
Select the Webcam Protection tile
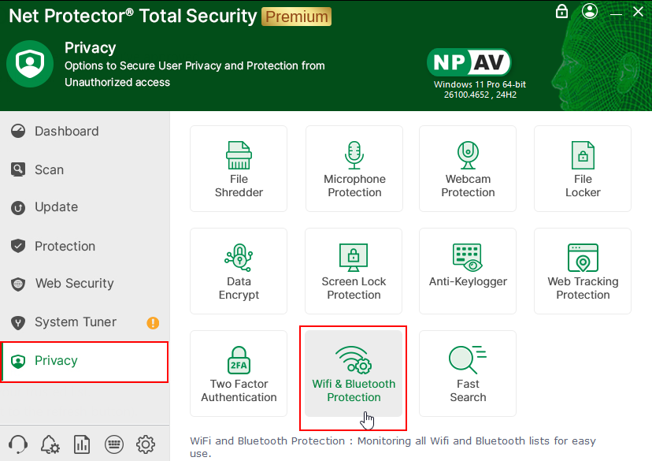pos(468,169)
